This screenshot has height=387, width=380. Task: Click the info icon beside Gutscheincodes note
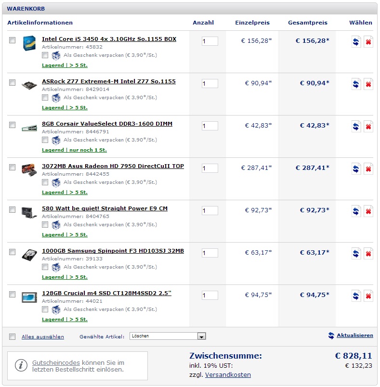21,365
